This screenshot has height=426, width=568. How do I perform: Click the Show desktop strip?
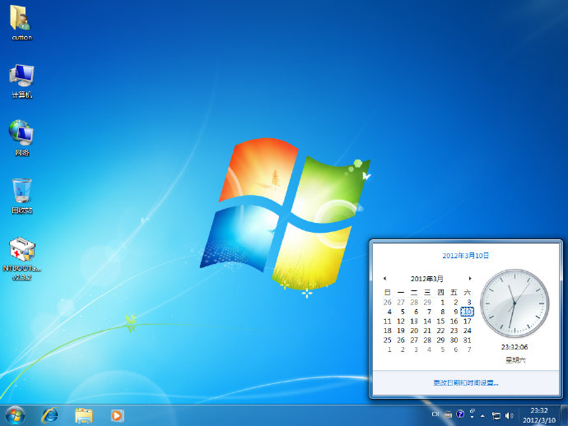pos(565,415)
